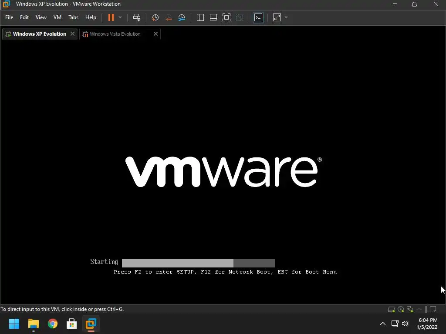Minimize the VMware Workstation window

[395, 4]
